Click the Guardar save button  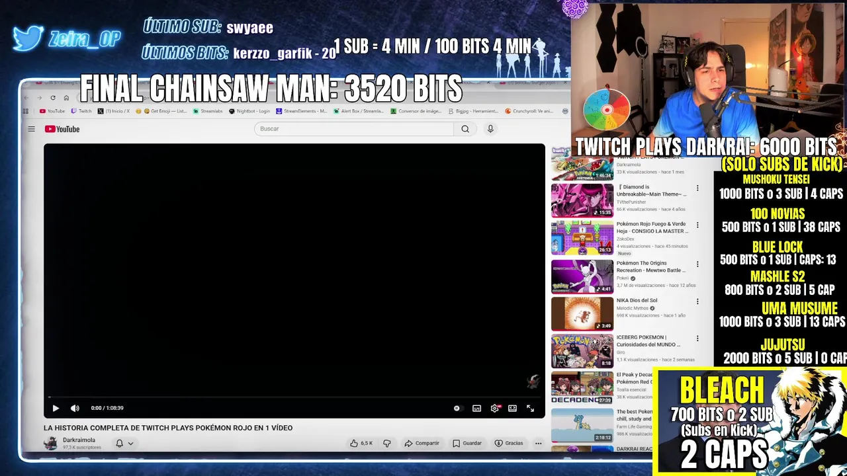(467, 444)
